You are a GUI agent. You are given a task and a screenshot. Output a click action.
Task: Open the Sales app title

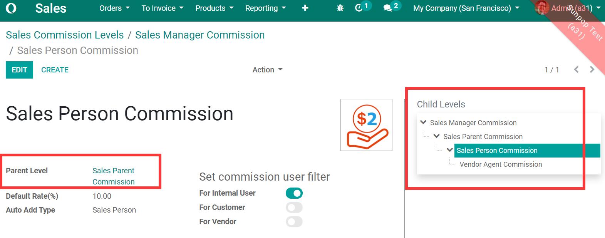[51, 8]
